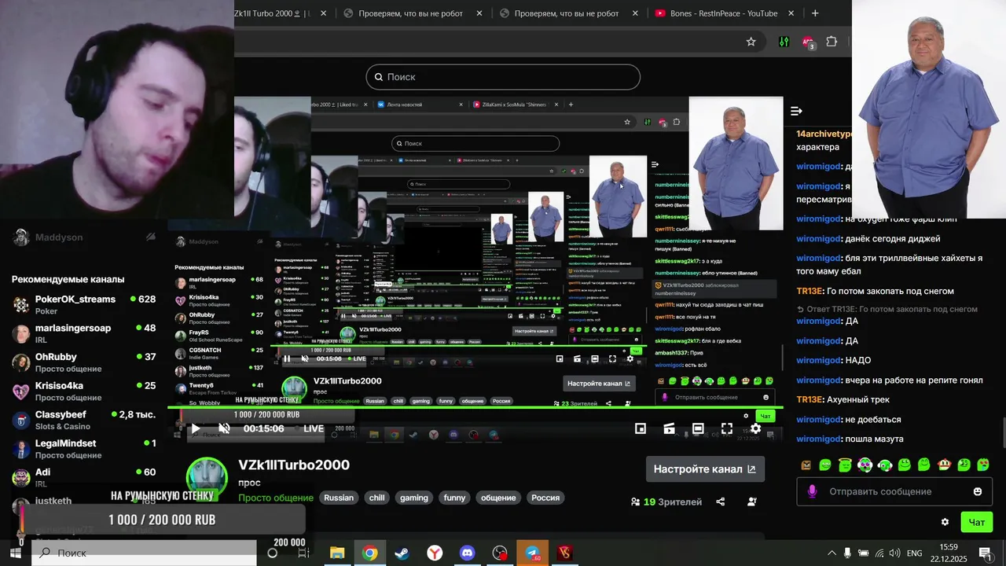Image resolution: width=1006 pixels, height=566 pixels.
Task: Open the clip creation icon in player
Action: tap(669, 428)
